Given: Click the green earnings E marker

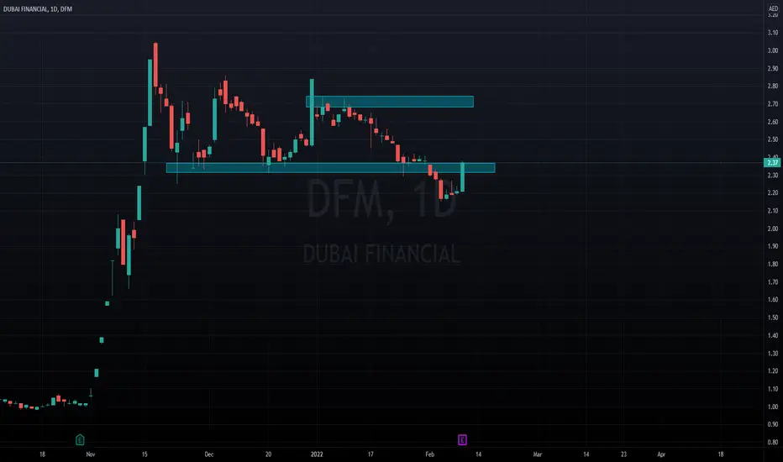Looking at the screenshot, I should point(80,440).
